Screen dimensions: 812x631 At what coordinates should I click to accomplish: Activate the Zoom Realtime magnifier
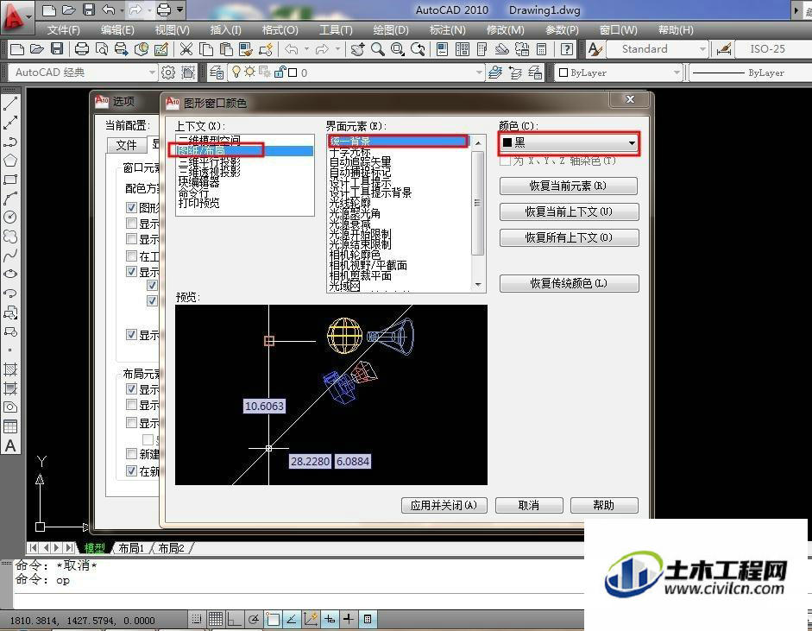coord(377,49)
